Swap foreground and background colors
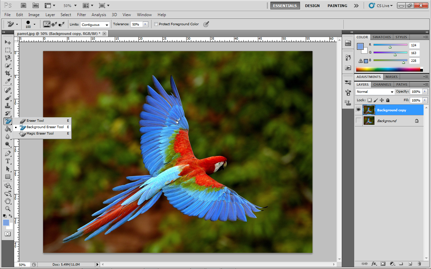Viewport: 431px width, 269px height. pyautogui.click(x=10, y=216)
